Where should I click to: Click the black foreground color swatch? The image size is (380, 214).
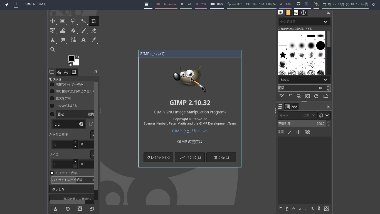[x=71, y=58]
